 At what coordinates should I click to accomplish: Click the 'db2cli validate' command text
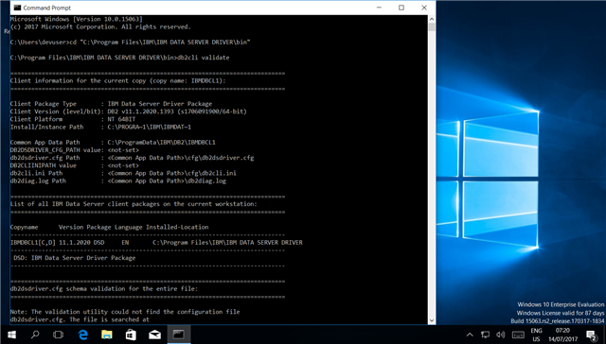pos(204,58)
